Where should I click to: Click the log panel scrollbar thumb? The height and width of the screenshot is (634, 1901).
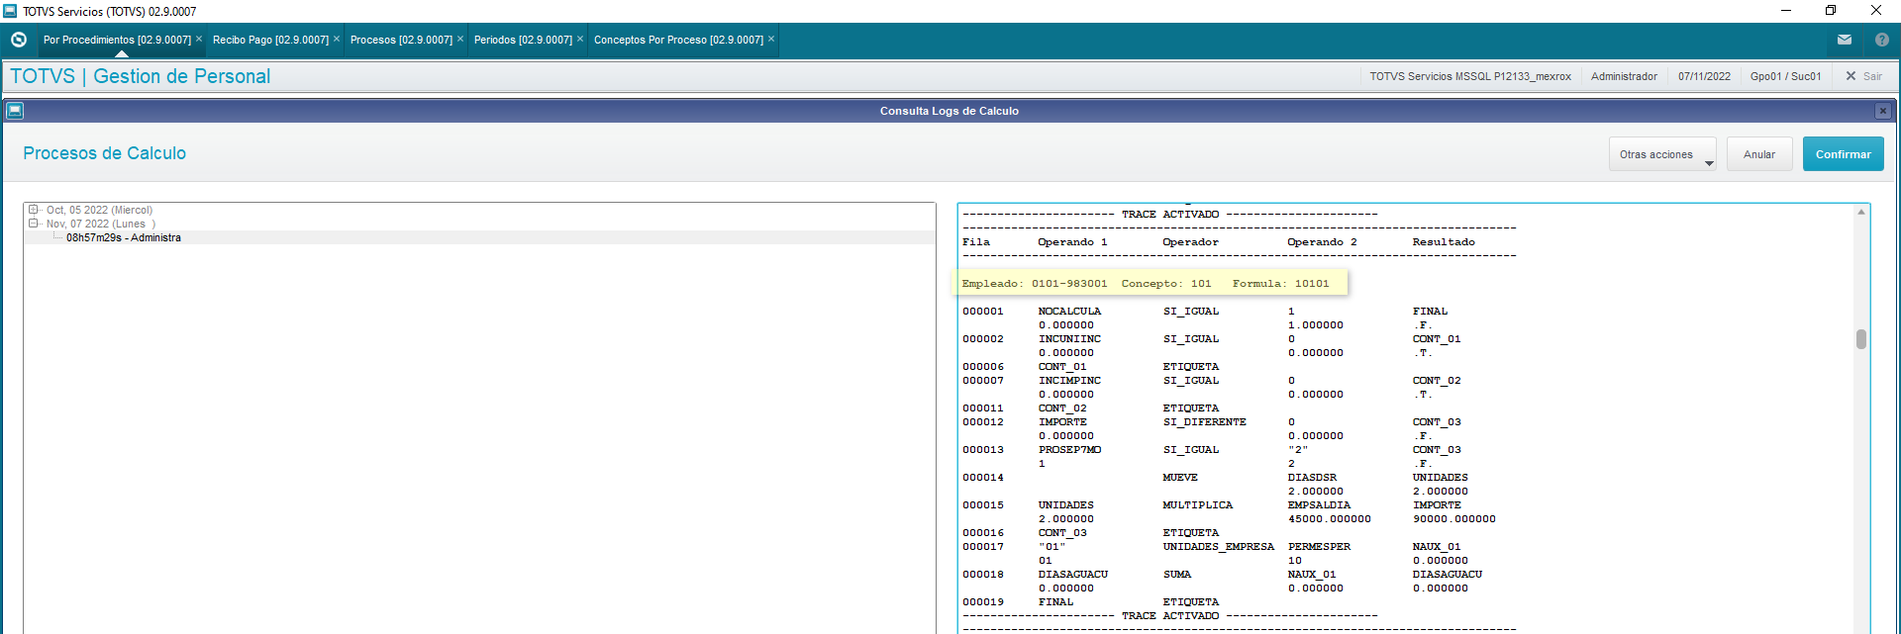tap(1861, 339)
